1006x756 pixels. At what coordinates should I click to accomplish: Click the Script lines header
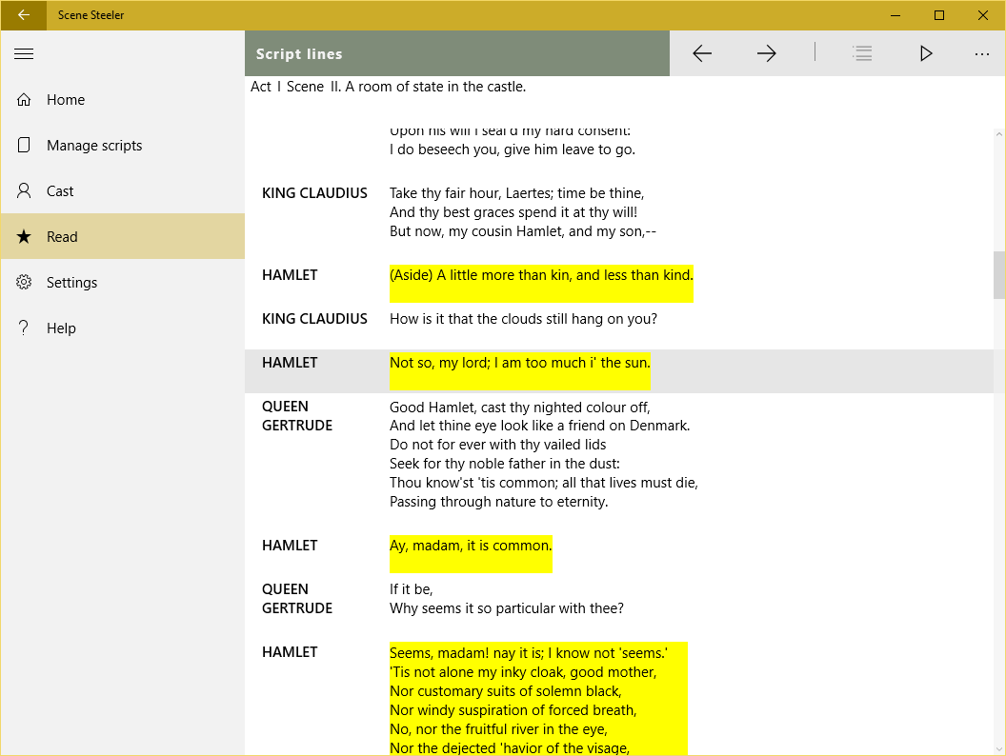[299, 54]
